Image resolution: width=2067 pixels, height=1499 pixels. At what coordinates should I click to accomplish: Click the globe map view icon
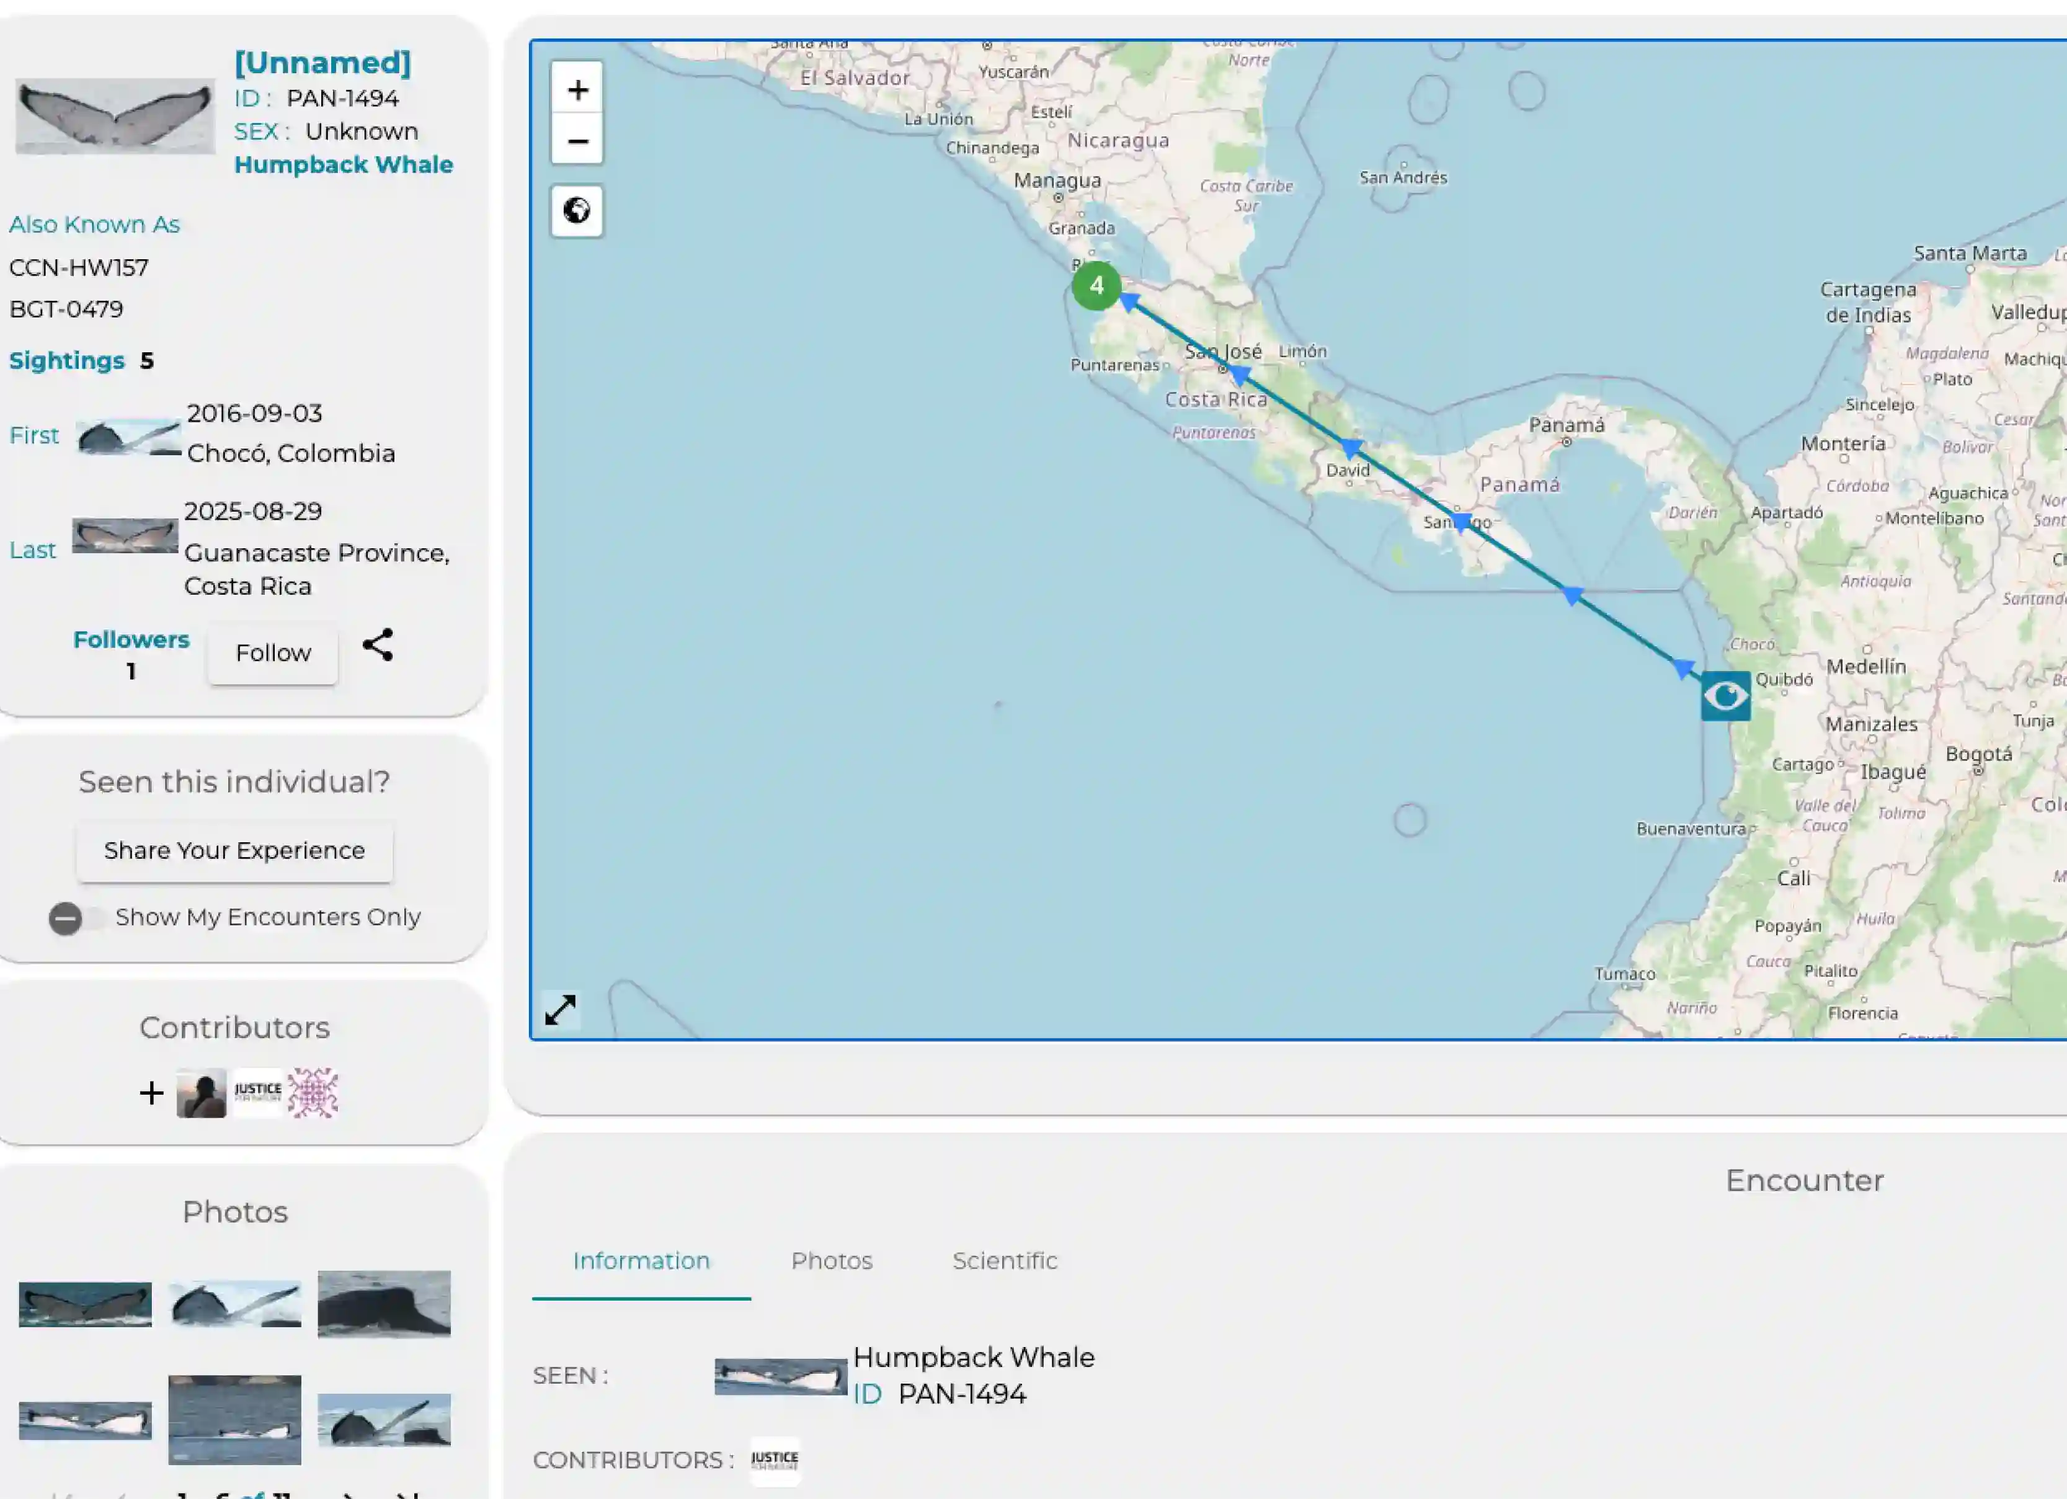pos(576,210)
